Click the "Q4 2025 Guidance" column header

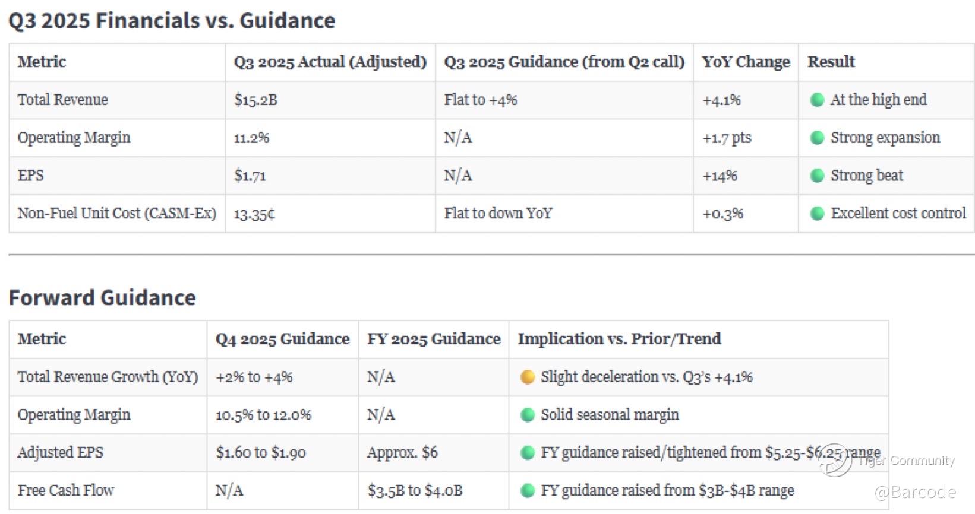(282, 339)
